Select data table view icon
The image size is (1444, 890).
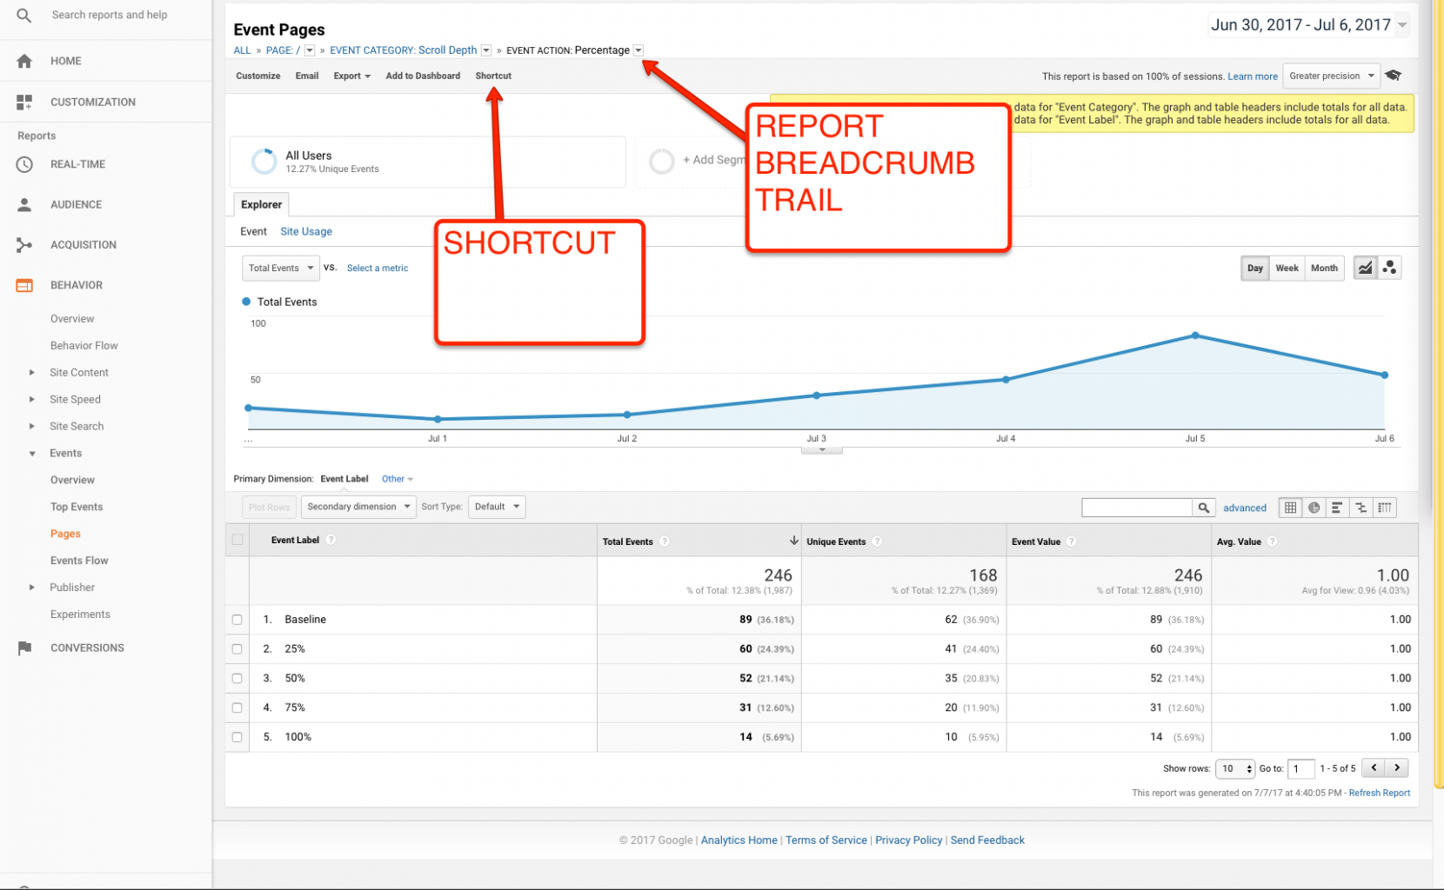click(1290, 508)
